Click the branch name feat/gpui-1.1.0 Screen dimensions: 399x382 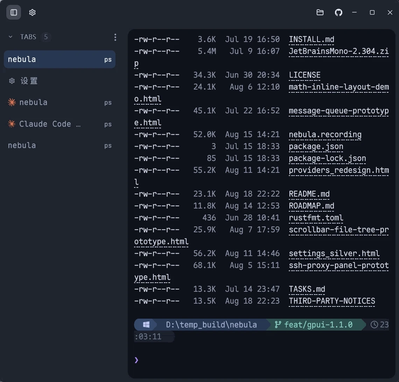click(318, 325)
